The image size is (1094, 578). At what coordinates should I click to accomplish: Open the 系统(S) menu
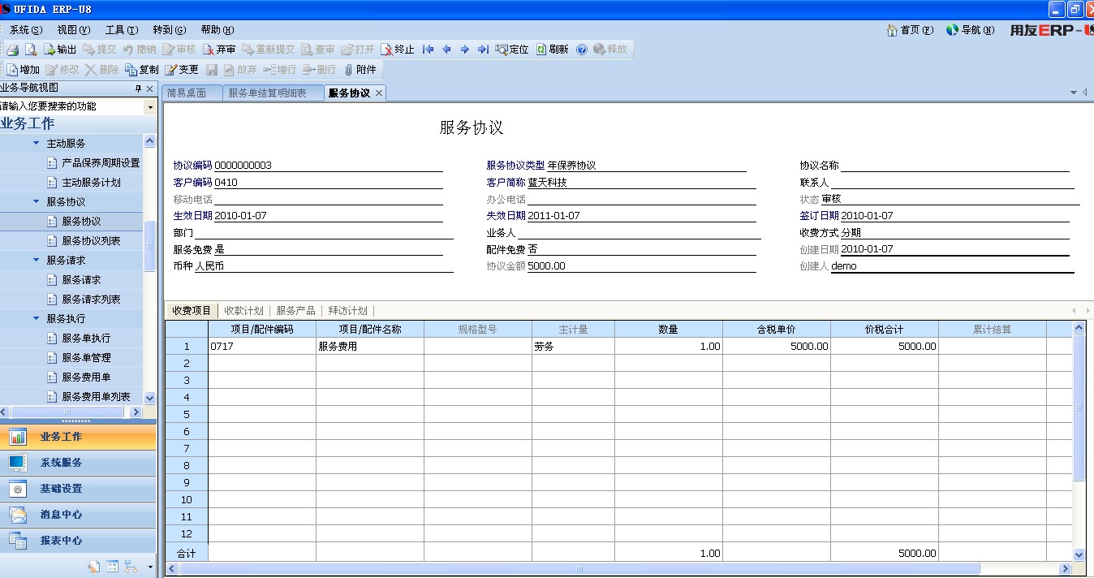25,30
